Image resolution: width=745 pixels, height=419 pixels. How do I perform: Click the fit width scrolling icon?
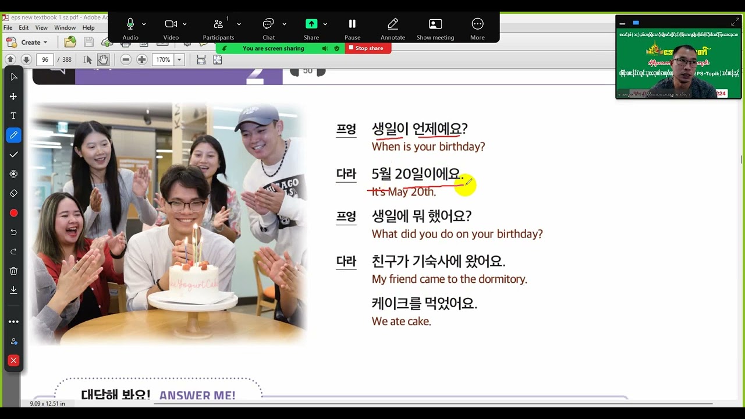point(201,59)
